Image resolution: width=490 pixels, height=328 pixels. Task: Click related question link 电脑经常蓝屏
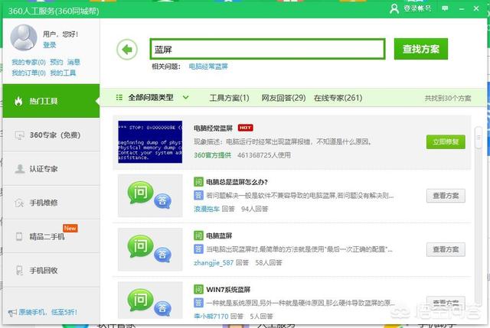[x=208, y=67]
